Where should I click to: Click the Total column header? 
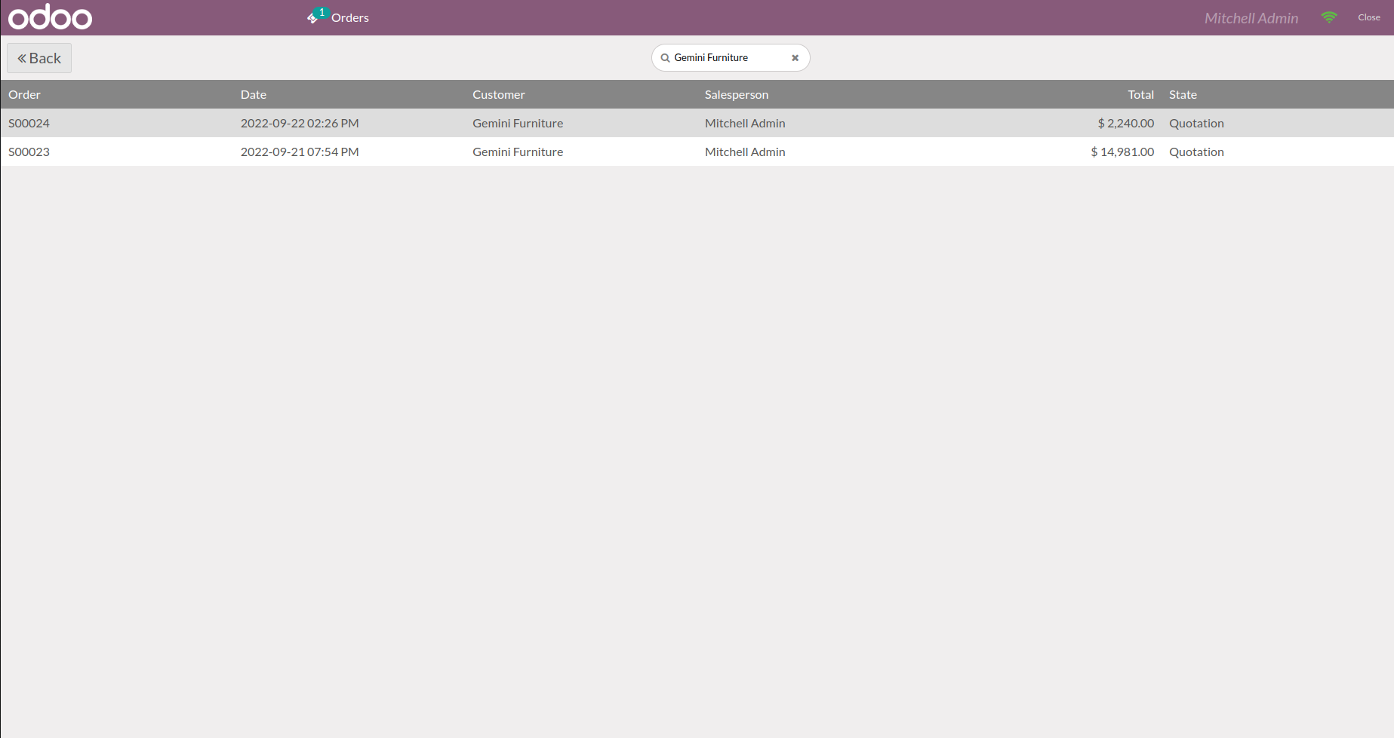click(1140, 94)
